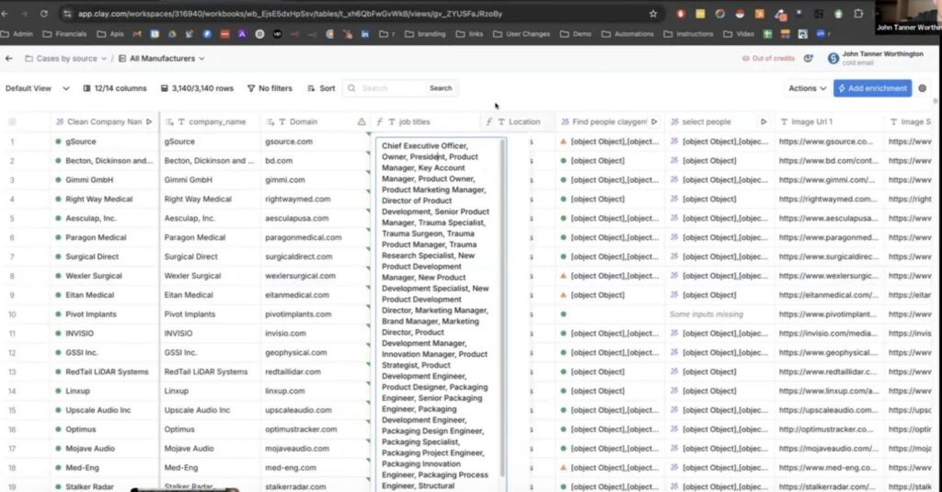Click the job titles column header
This screenshot has height=492, width=942.
425,121
